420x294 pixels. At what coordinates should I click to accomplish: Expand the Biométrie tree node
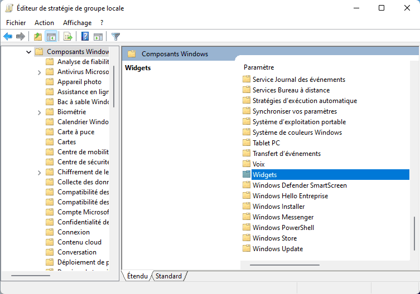pyautogui.click(x=40, y=112)
